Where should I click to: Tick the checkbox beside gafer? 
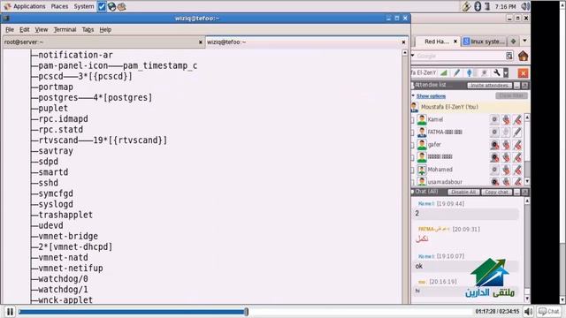tap(413, 145)
